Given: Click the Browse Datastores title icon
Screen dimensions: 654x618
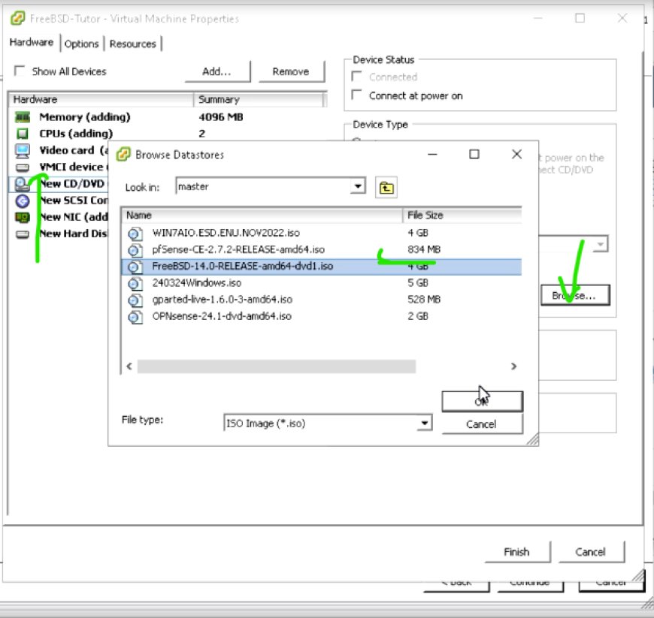Looking at the screenshot, I should (x=123, y=155).
